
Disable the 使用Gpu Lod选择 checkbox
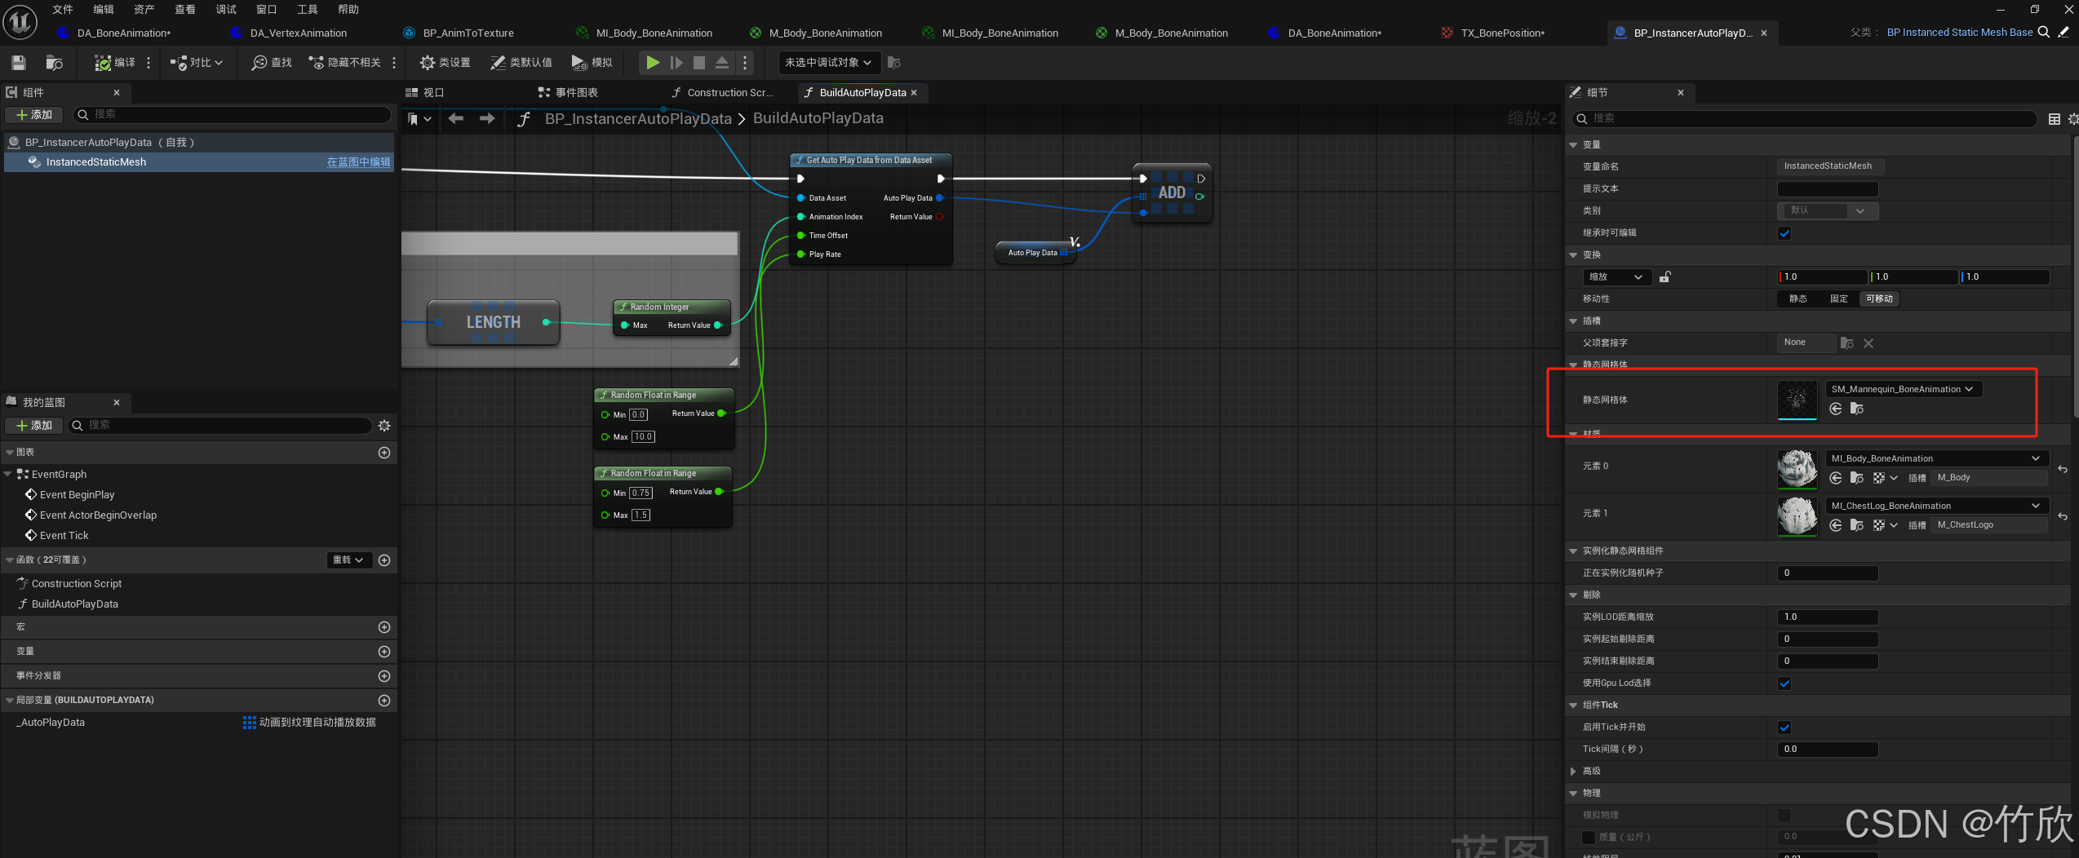[1784, 683]
